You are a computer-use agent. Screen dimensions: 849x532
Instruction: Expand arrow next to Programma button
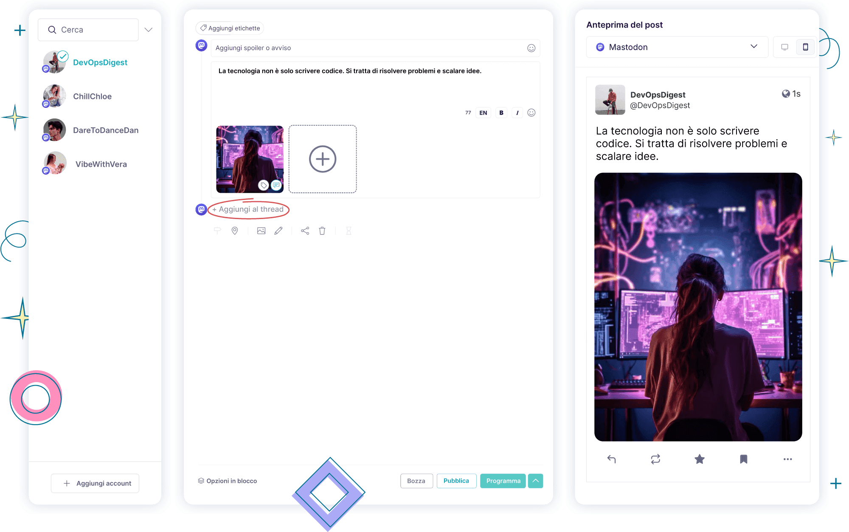536,481
